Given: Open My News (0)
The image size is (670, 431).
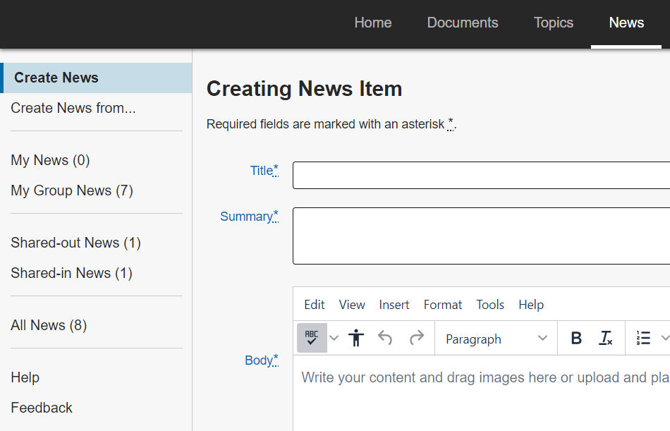Looking at the screenshot, I should click(x=50, y=160).
